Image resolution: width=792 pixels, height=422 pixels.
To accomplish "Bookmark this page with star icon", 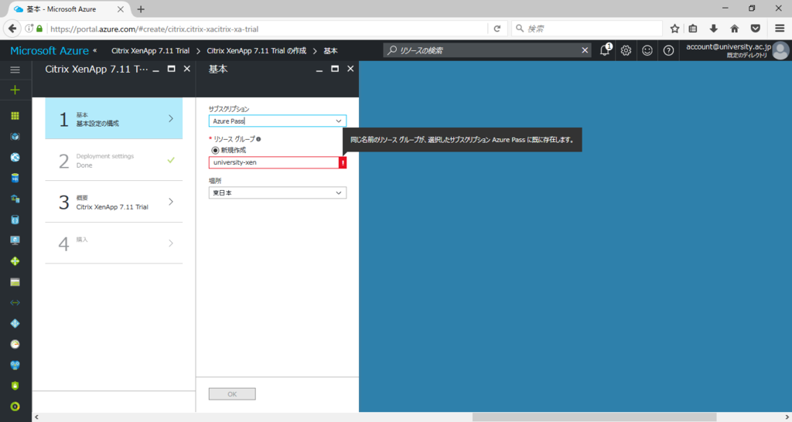I will point(674,29).
